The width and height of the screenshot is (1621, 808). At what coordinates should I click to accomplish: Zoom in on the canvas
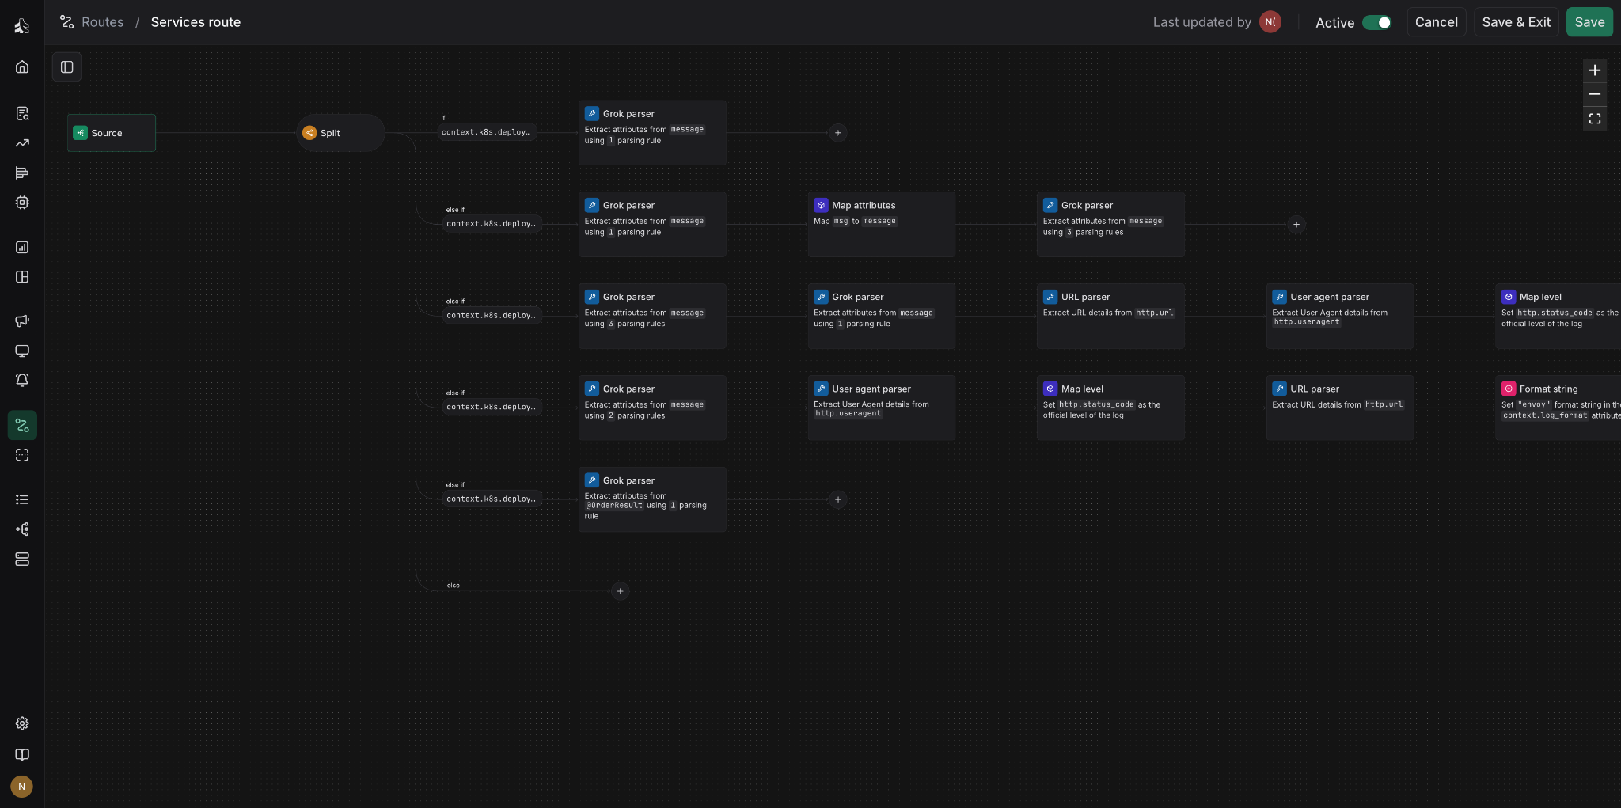pos(1594,70)
